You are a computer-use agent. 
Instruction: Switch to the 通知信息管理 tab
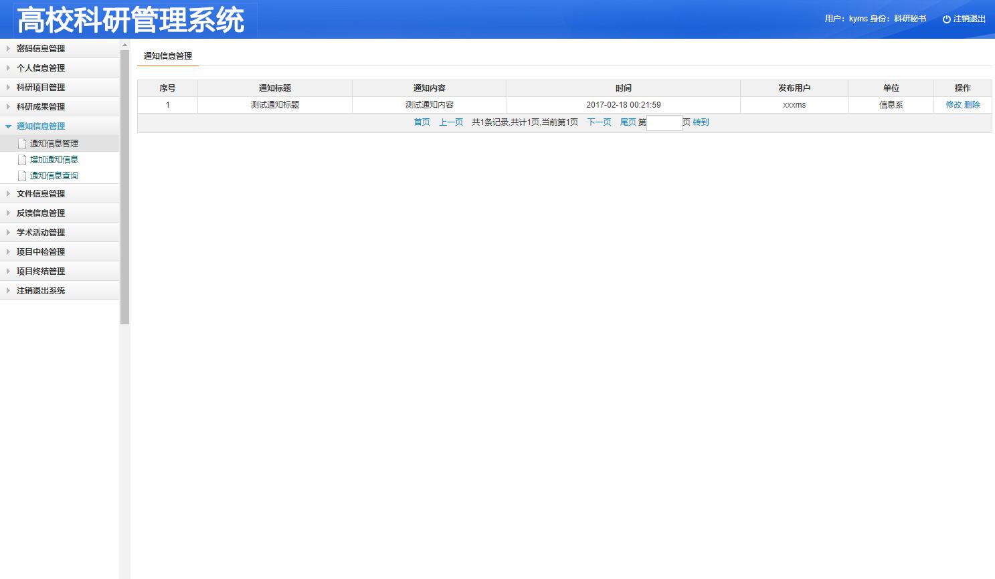point(167,56)
